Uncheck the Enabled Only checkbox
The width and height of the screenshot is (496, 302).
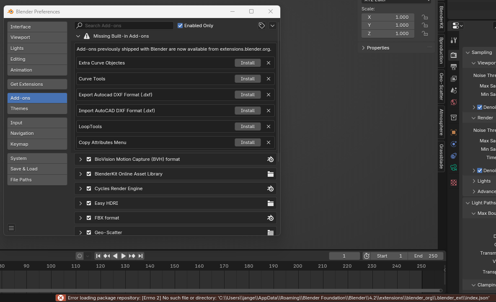coord(180,26)
